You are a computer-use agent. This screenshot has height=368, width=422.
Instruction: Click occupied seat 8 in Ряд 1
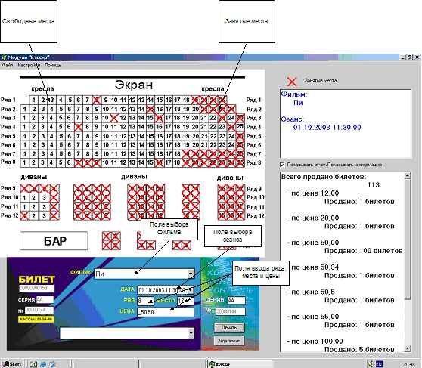point(96,100)
